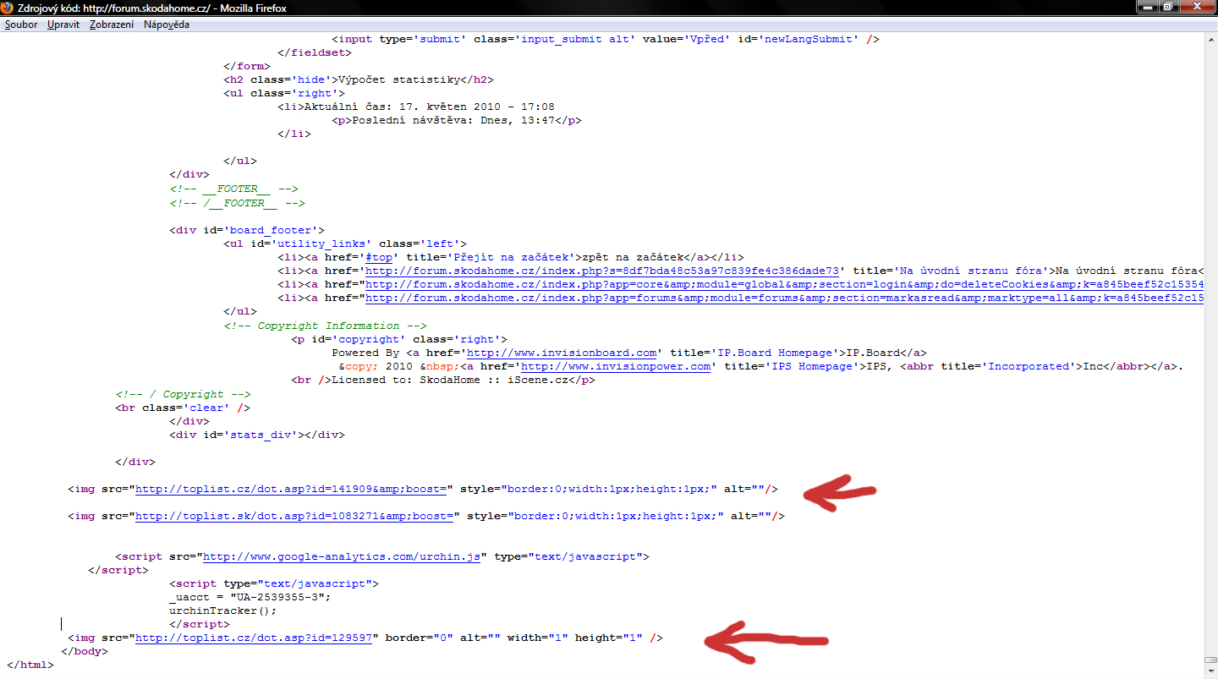Screen dimensions: 1218x679
Task: Open the Nápověda menu
Action: 167,25
